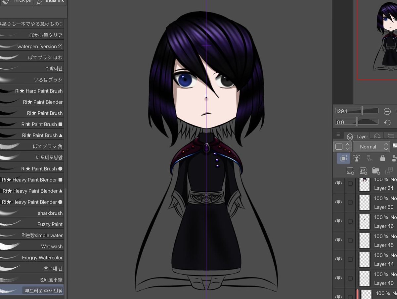Hide Layer 50 with its eye icon

(338, 202)
